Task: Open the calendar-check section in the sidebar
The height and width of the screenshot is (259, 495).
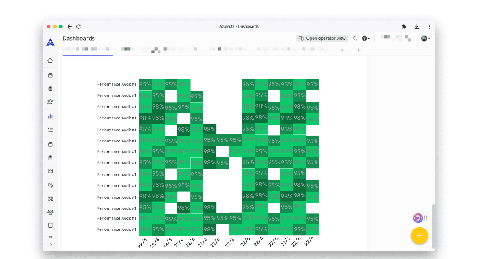Action: 50,75
